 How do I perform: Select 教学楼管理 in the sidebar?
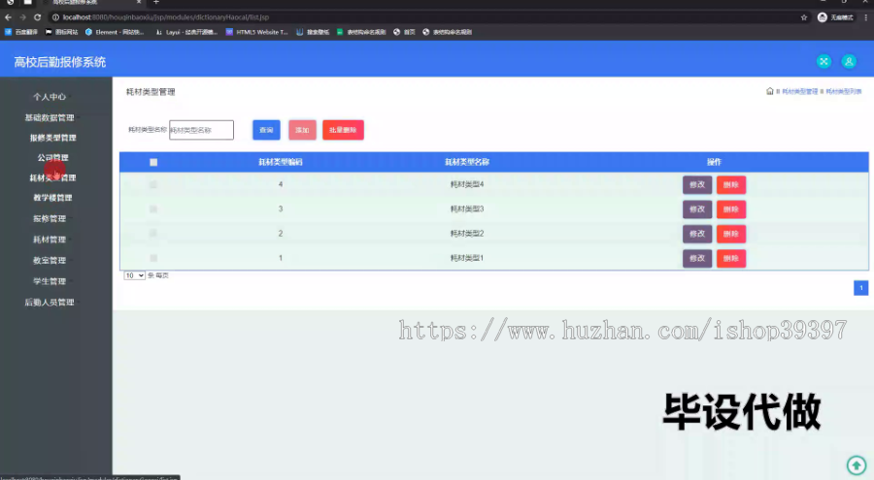(x=53, y=198)
